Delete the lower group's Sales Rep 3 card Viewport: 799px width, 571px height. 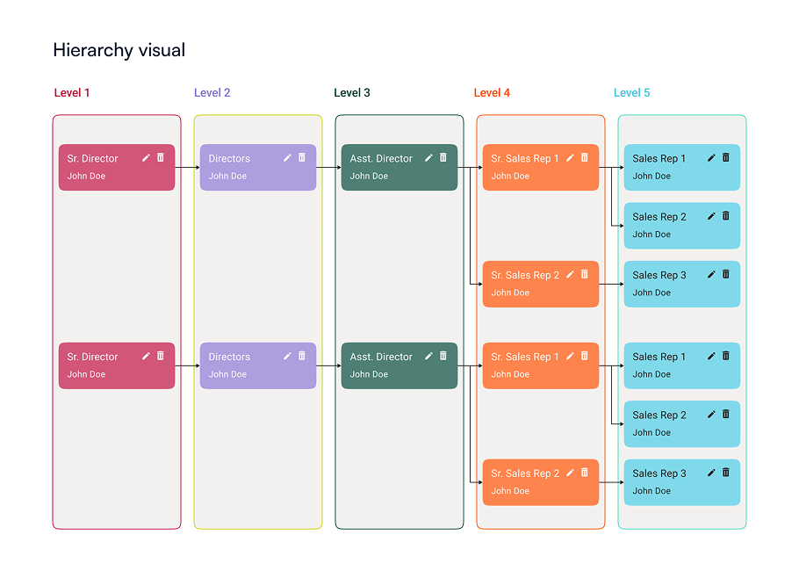pos(726,473)
